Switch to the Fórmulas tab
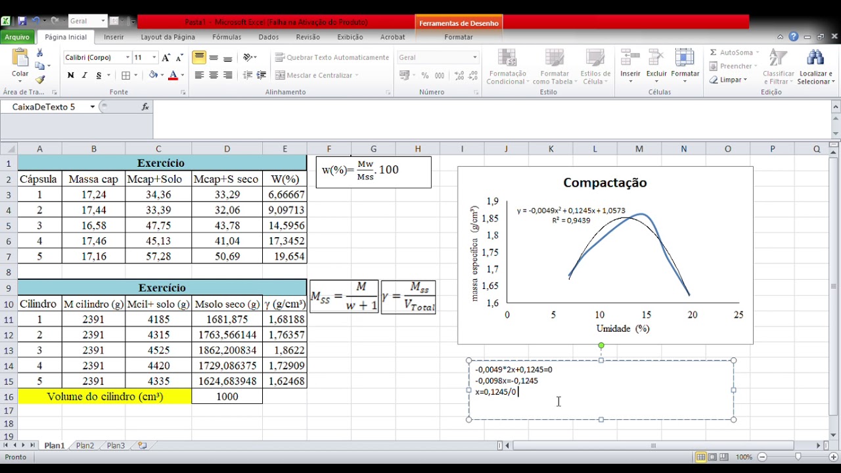 click(x=227, y=37)
